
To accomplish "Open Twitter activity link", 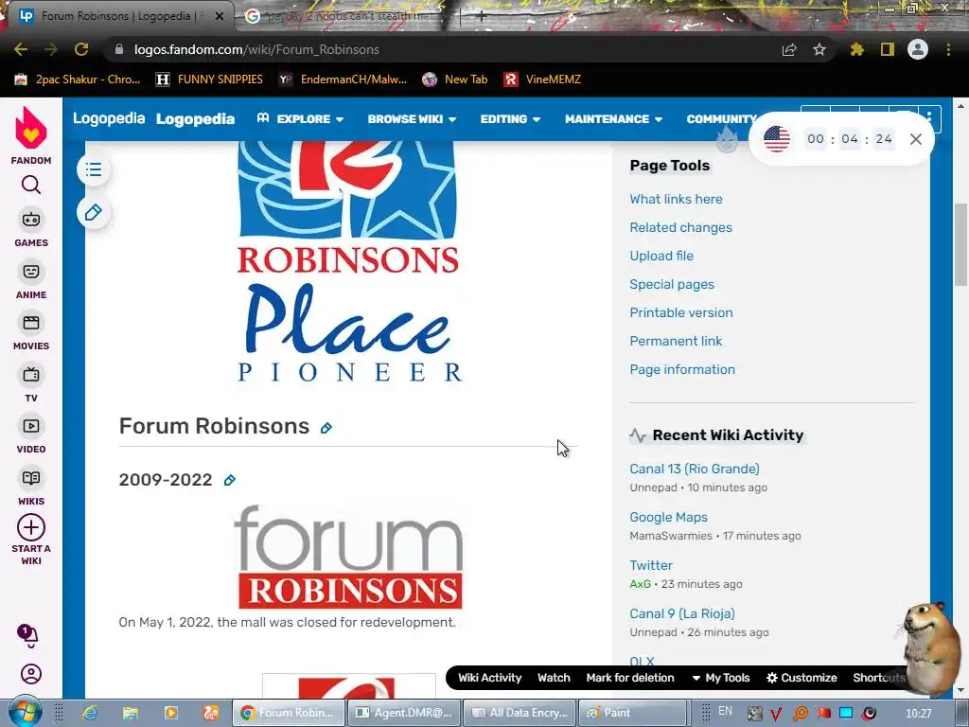I will pos(651,566).
